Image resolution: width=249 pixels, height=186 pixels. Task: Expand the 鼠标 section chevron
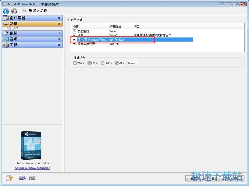coord(59,33)
